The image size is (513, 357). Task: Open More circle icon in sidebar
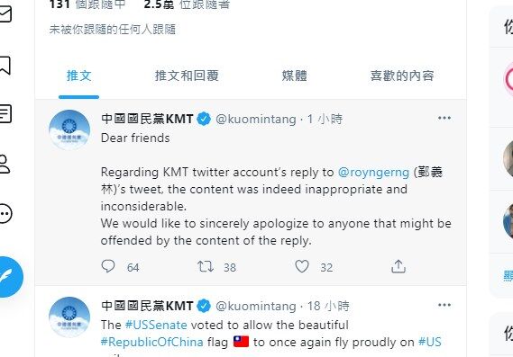[5, 213]
